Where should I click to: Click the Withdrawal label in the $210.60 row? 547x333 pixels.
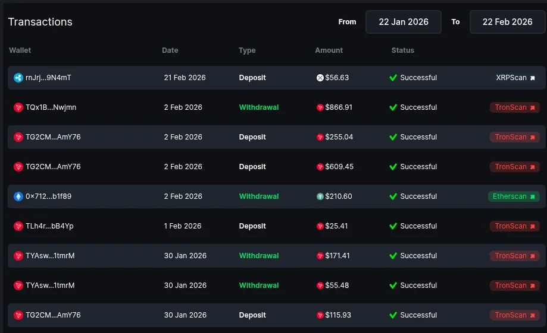pos(259,196)
